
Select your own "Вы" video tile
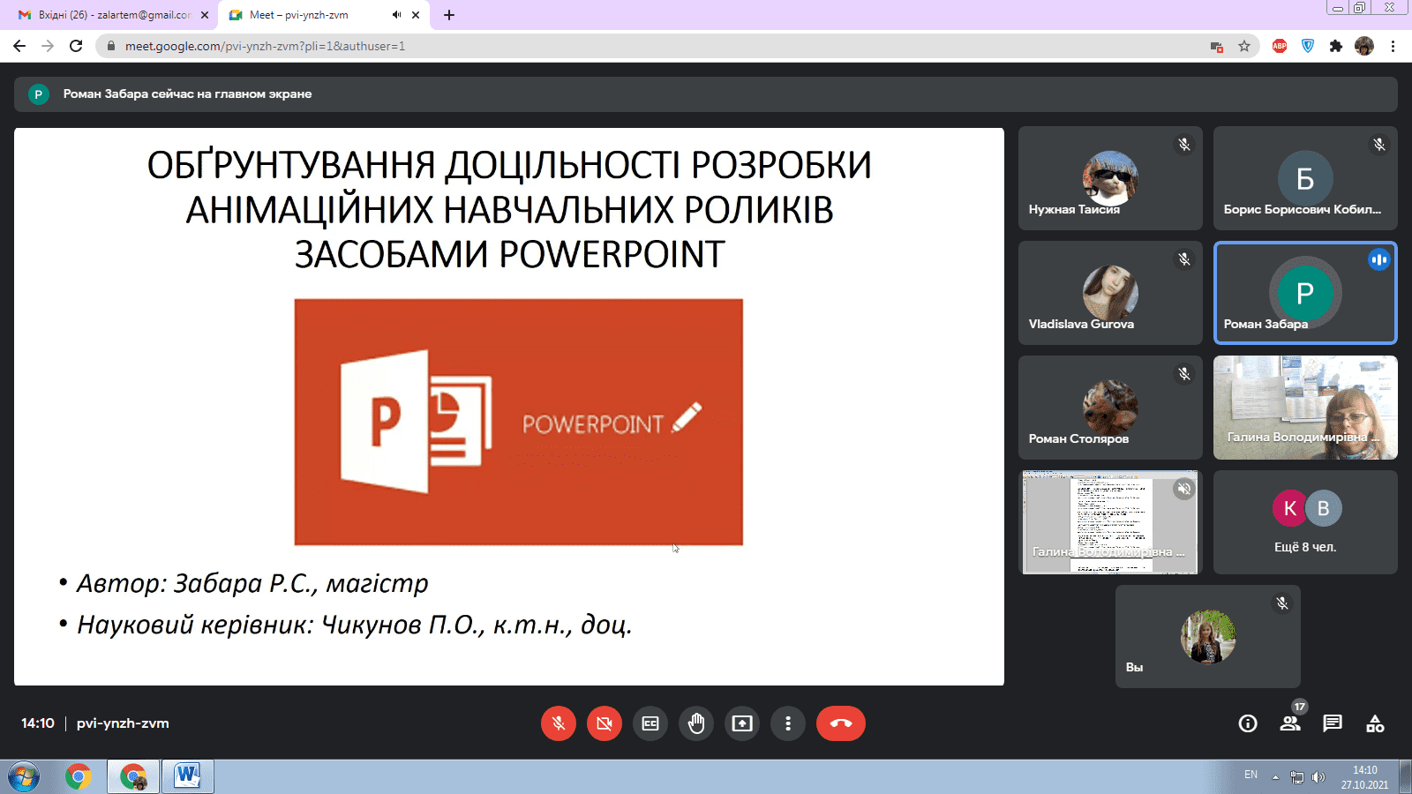pos(1208,637)
